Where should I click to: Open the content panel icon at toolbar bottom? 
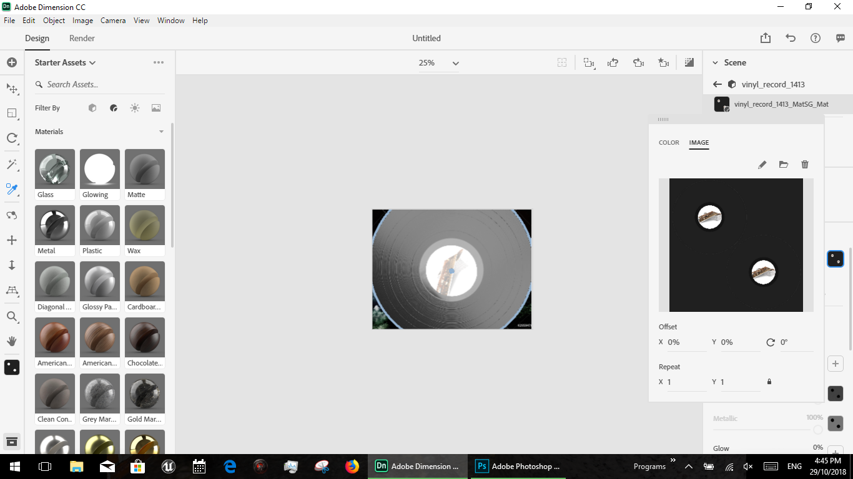click(x=12, y=442)
